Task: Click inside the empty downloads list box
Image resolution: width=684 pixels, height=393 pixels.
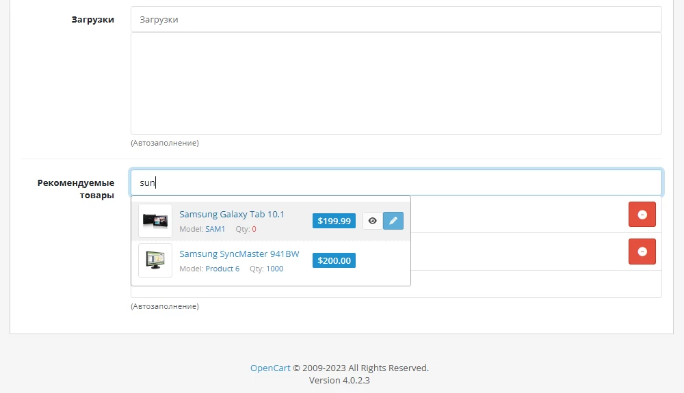Action: click(396, 83)
